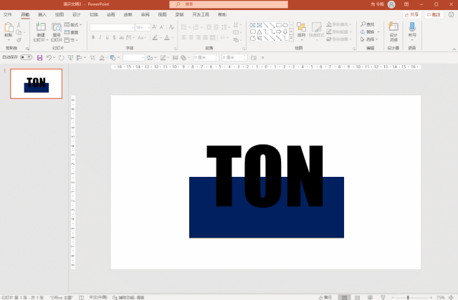458x300 pixels.
Task: Select text box shape in shapes gallery
Action: click(253, 25)
